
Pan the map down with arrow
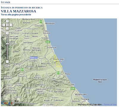pyautogui.click(x=7, y=28)
